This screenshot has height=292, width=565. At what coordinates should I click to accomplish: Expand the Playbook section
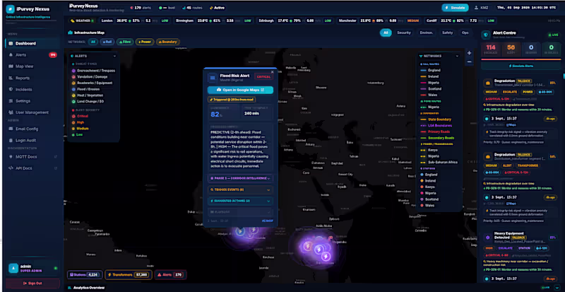click(x=240, y=212)
